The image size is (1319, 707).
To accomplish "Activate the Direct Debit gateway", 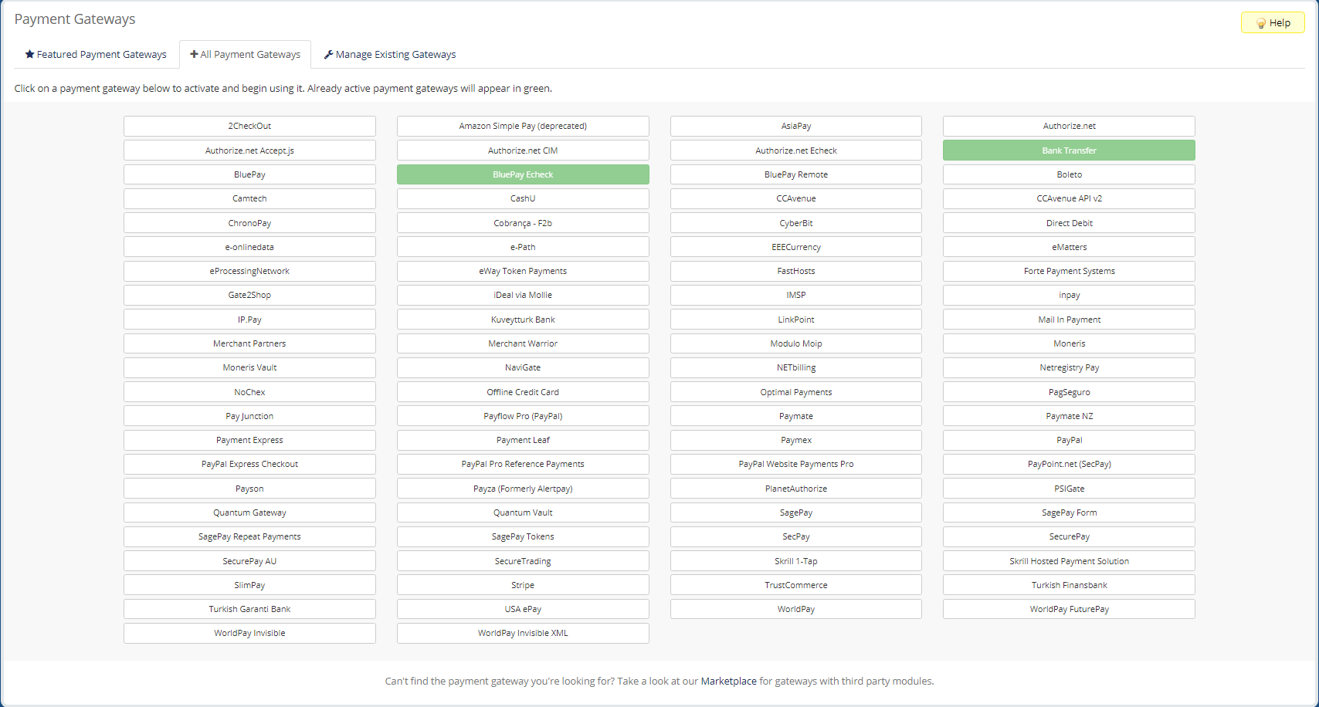I will [x=1069, y=223].
